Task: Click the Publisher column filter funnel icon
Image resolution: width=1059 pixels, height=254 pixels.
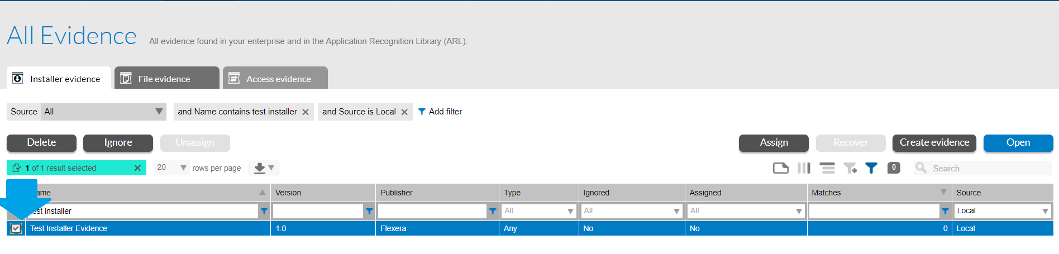Action: point(493,211)
